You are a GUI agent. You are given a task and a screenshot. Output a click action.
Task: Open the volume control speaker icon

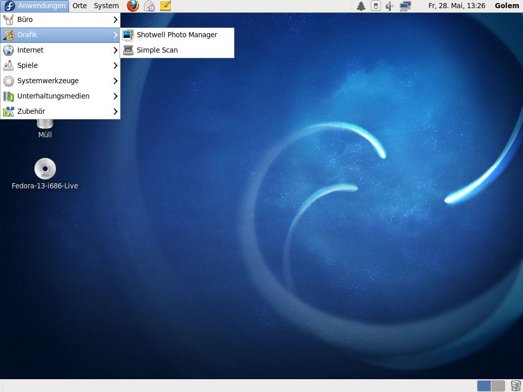coord(389,6)
